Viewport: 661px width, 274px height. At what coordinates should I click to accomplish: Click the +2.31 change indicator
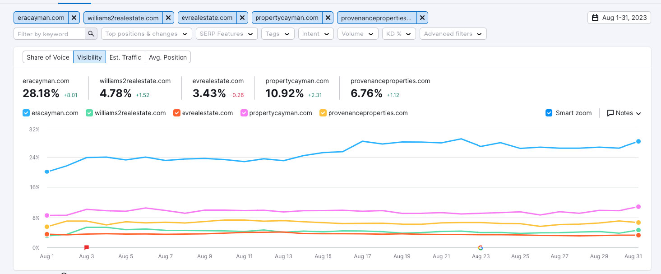click(x=315, y=95)
